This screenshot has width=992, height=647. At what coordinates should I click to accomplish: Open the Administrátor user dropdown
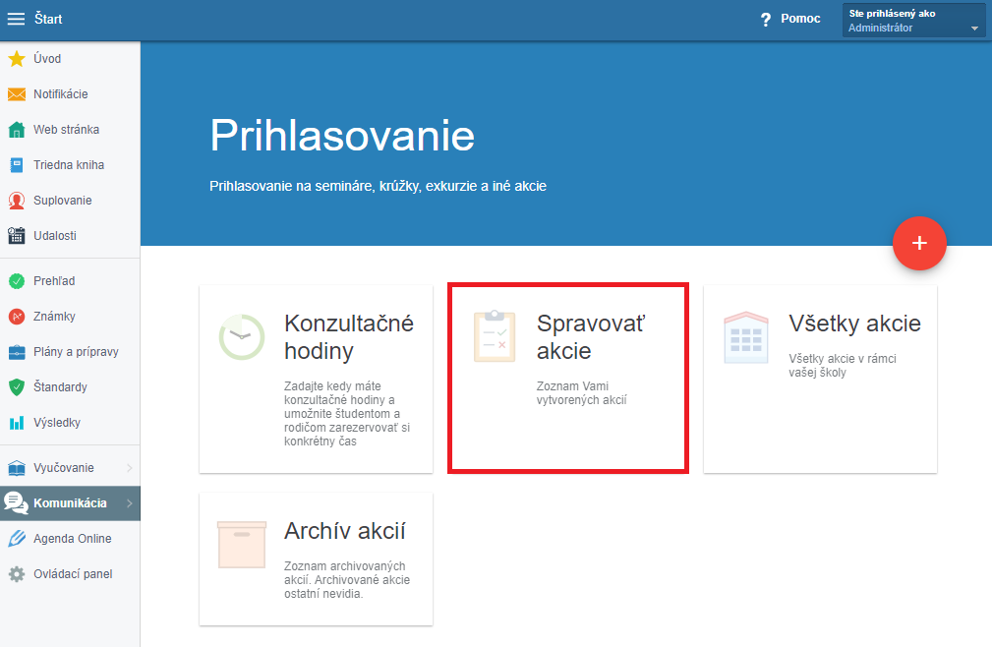(913, 21)
